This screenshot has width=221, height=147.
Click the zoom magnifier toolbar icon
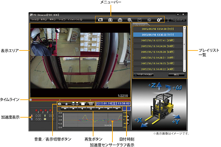130,20
